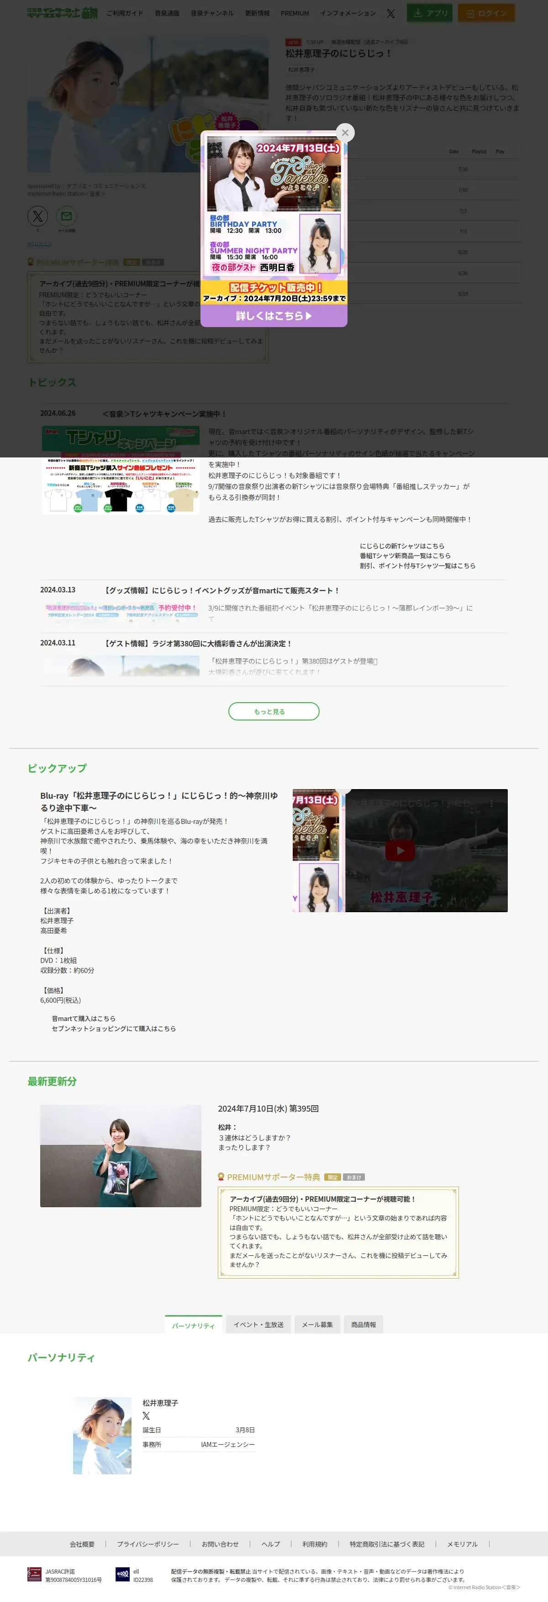Click the green アプリ download button
This screenshot has height=1602, width=548.
pyautogui.click(x=430, y=13)
